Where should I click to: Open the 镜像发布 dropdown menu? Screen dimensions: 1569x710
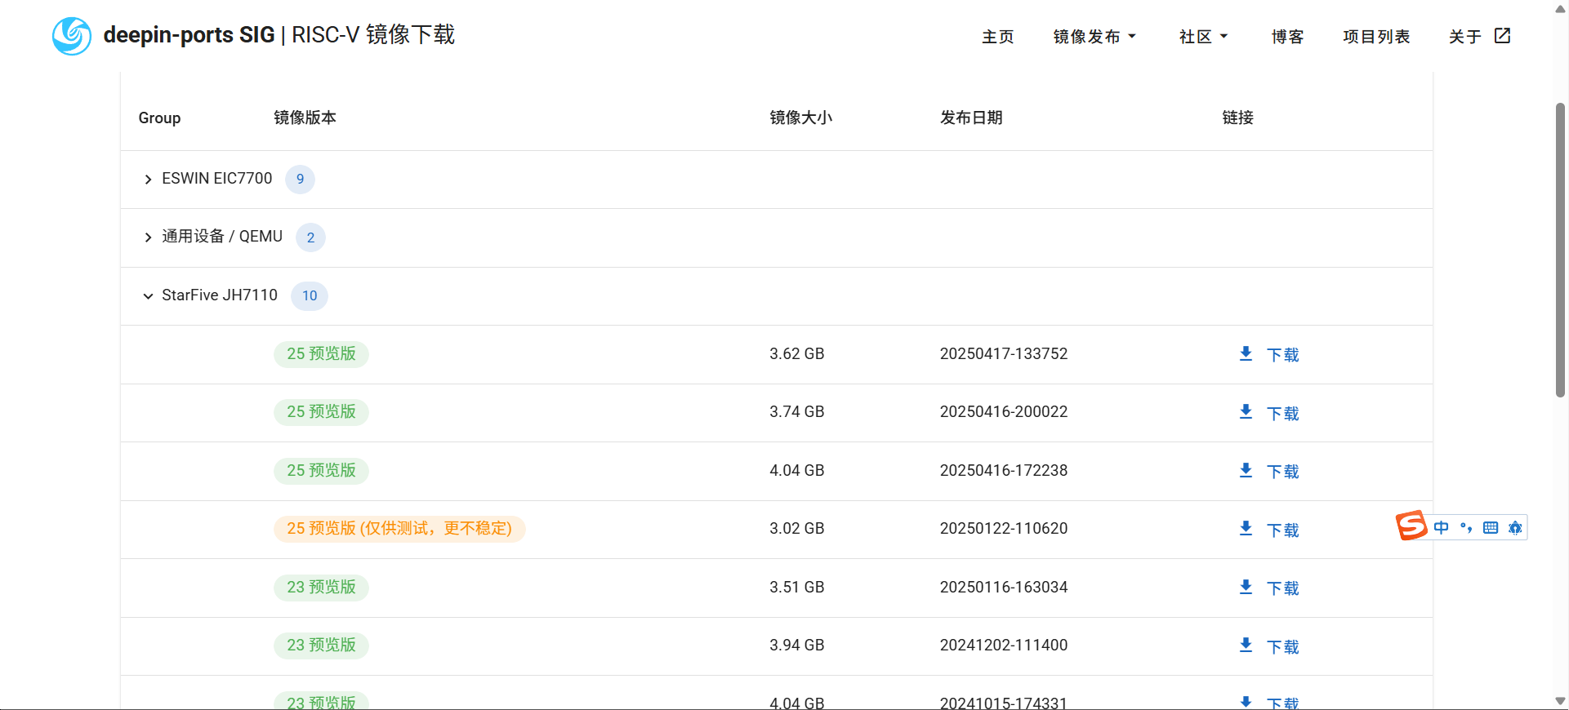1094,37
